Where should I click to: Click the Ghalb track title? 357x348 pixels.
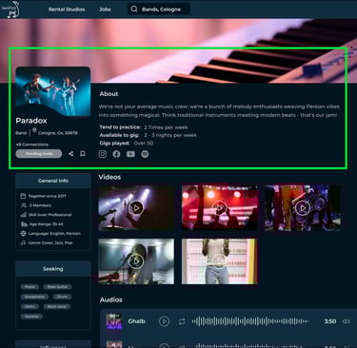136,321
